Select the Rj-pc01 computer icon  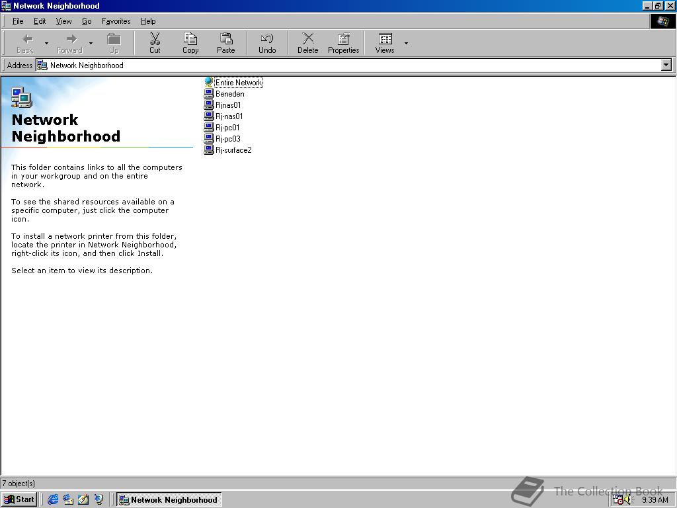click(x=209, y=127)
